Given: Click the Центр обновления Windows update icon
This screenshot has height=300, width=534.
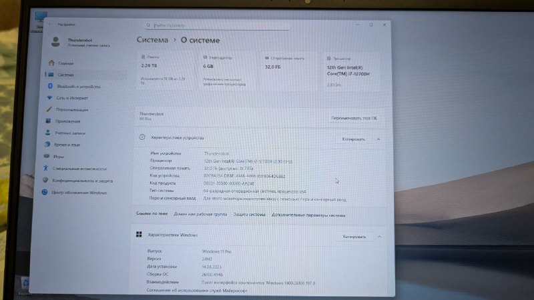Looking at the screenshot, I should (45, 192).
